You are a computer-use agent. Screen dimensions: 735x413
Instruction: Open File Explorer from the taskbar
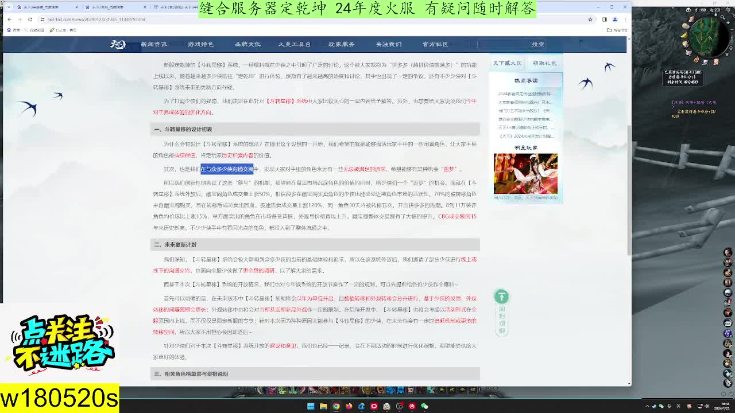point(323,406)
